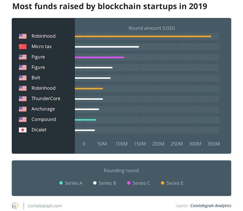Viewport: 243px width, 211px height.
Task: Click the top orange Robinhood bar
Action: [x=143, y=36]
